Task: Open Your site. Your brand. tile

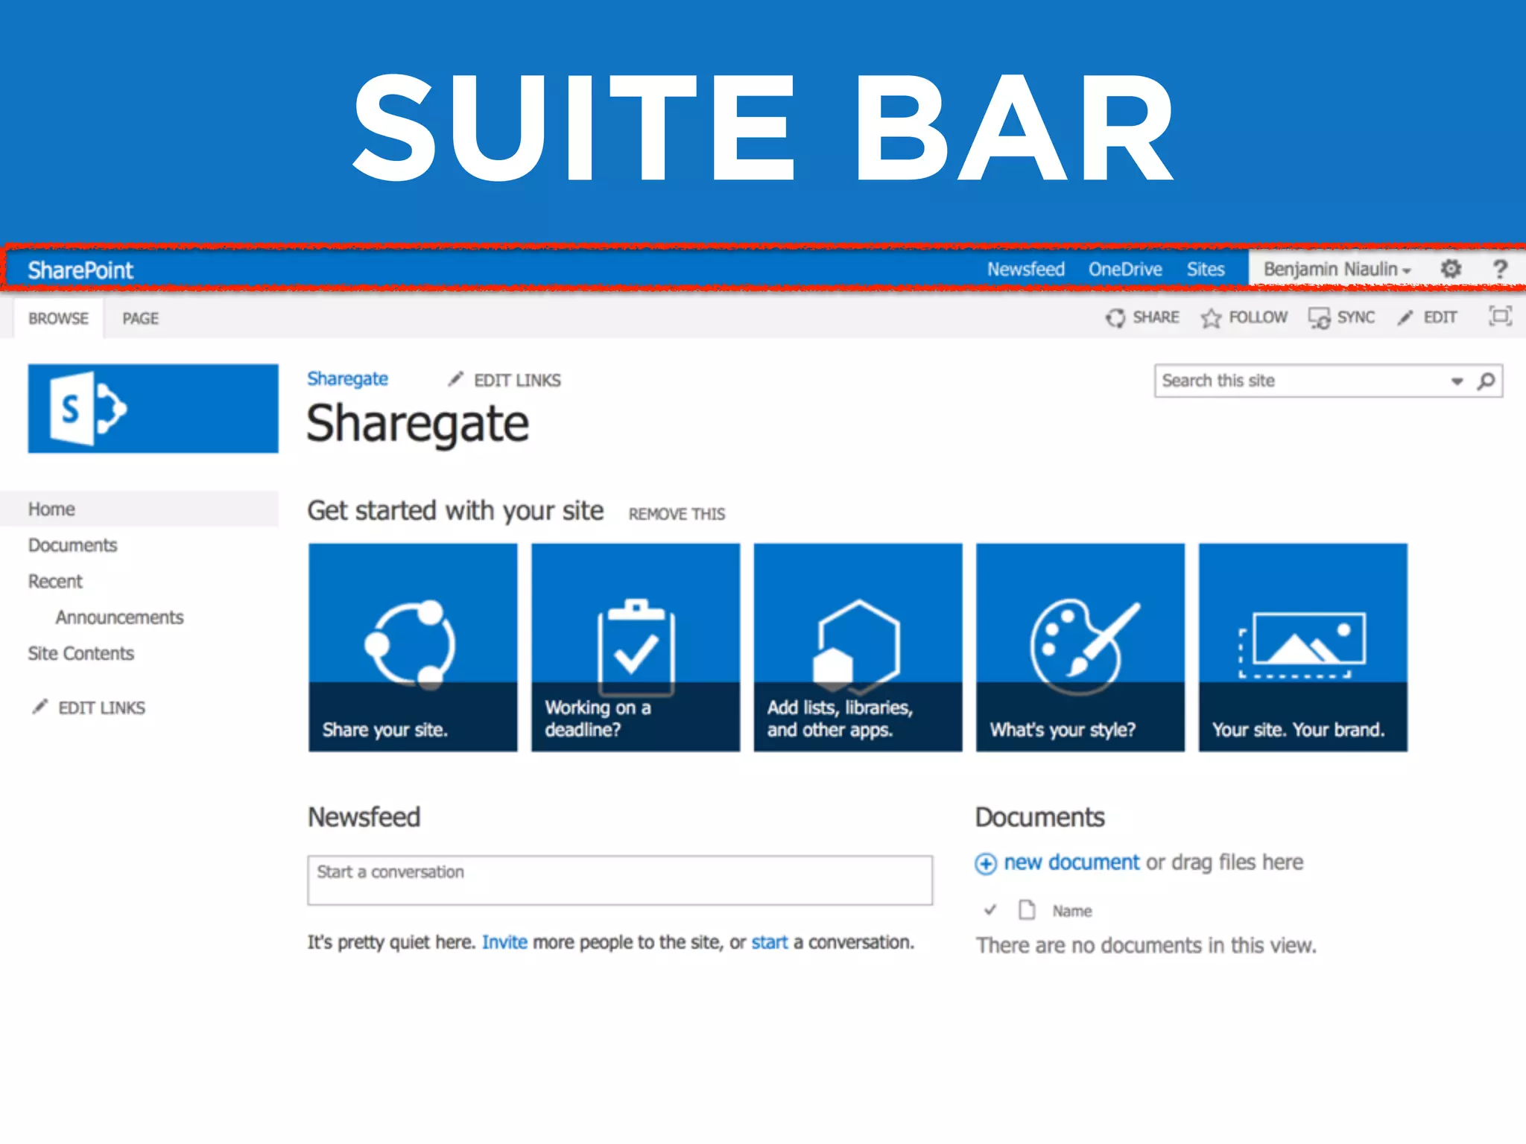Action: click(x=1302, y=647)
